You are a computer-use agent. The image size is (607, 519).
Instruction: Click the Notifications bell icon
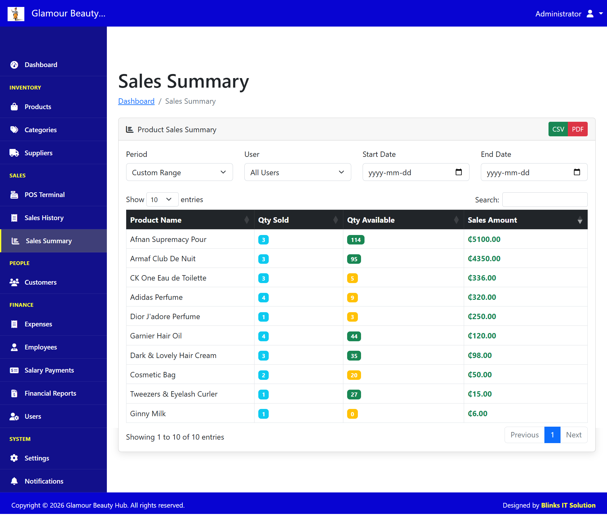pyautogui.click(x=14, y=481)
